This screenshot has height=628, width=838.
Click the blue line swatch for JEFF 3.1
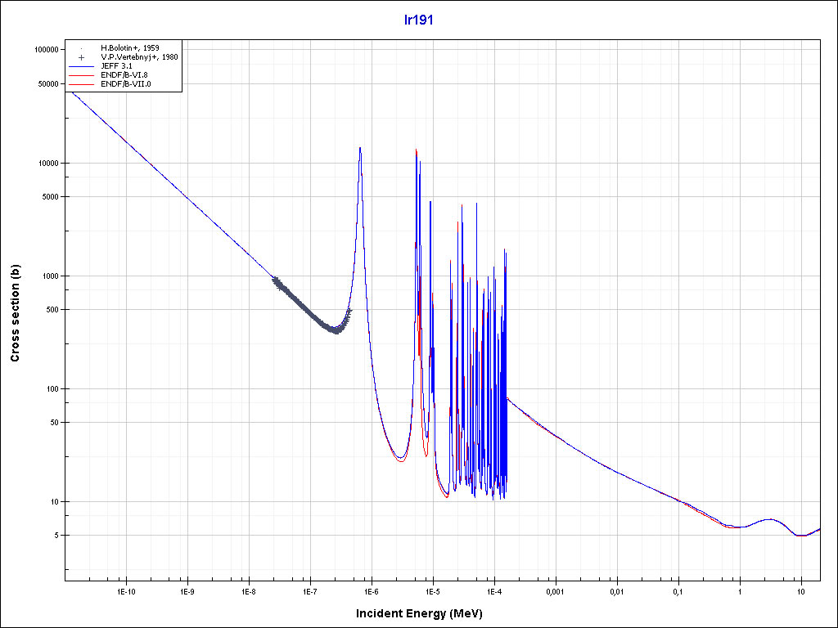pyautogui.click(x=82, y=66)
